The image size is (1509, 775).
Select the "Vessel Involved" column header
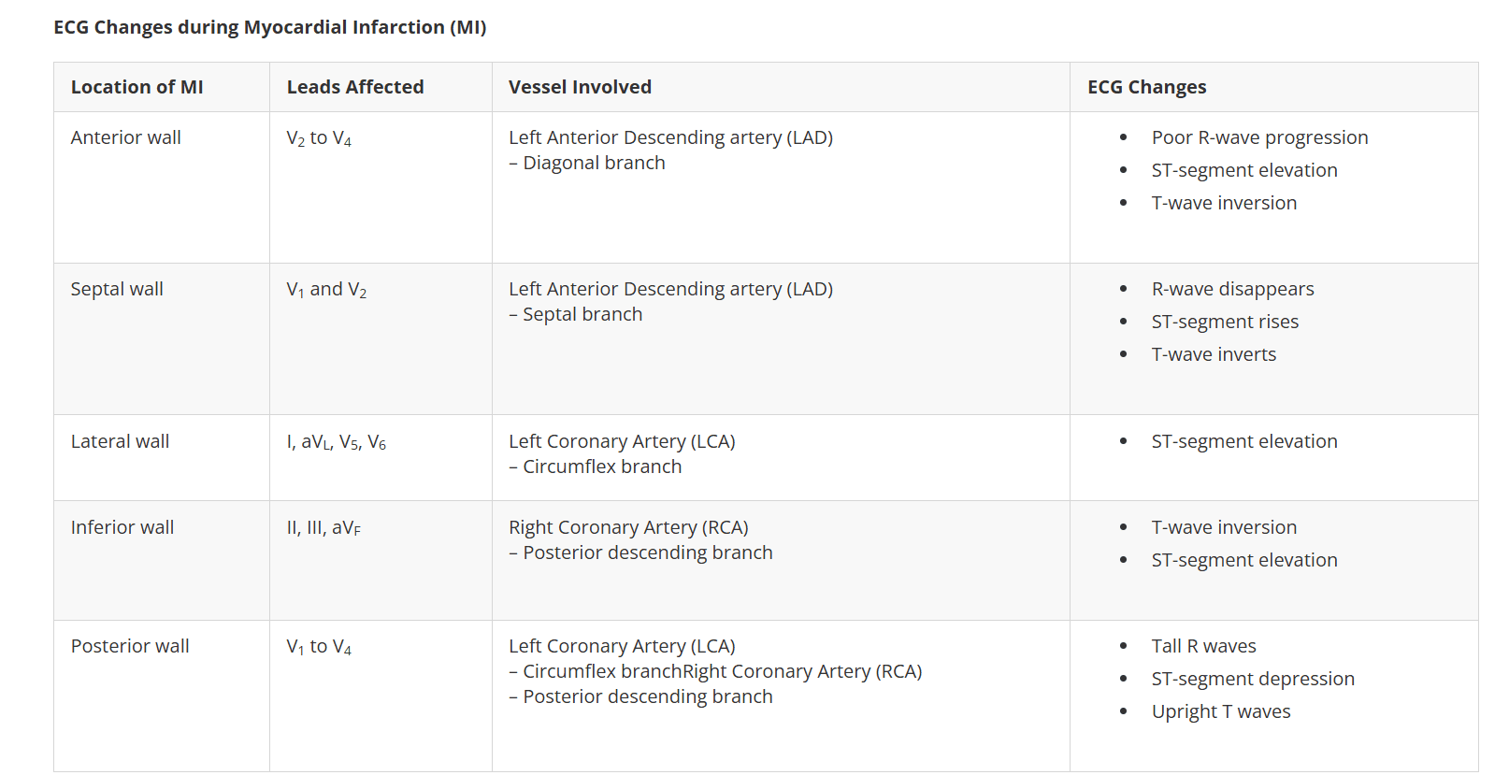pyautogui.click(x=580, y=87)
